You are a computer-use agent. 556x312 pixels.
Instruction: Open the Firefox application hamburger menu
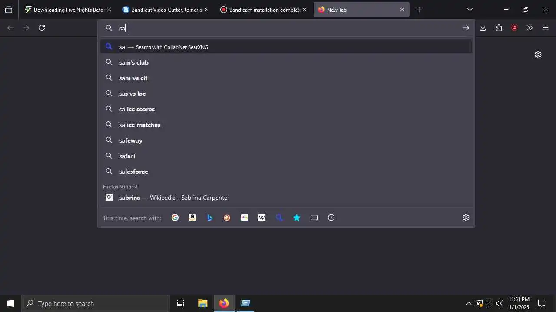point(546,28)
